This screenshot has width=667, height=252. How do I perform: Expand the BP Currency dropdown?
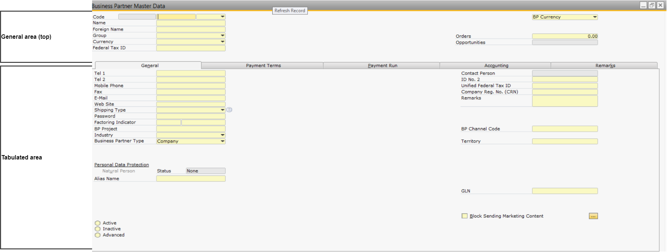pyautogui.click(x=595, y=17)
